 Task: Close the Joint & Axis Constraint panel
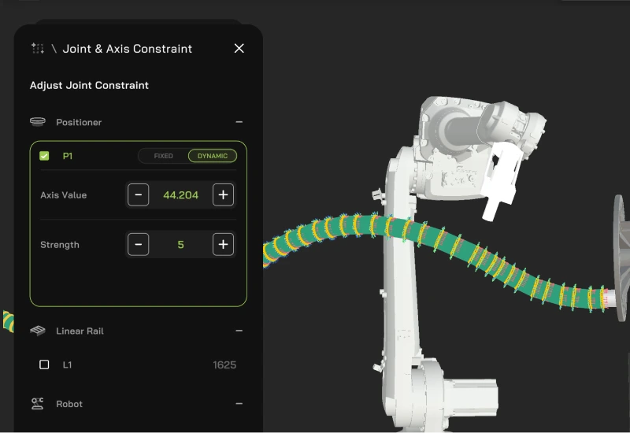pyautogui.click(x=239, y=49)
